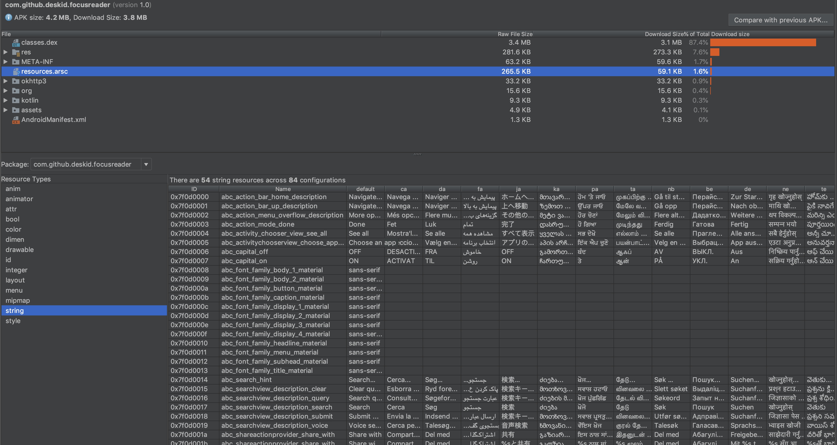The width and height of the screenshot is (837, 445).
Task: Open the Package dropdown arrow
Action: [x=146, y=164]
